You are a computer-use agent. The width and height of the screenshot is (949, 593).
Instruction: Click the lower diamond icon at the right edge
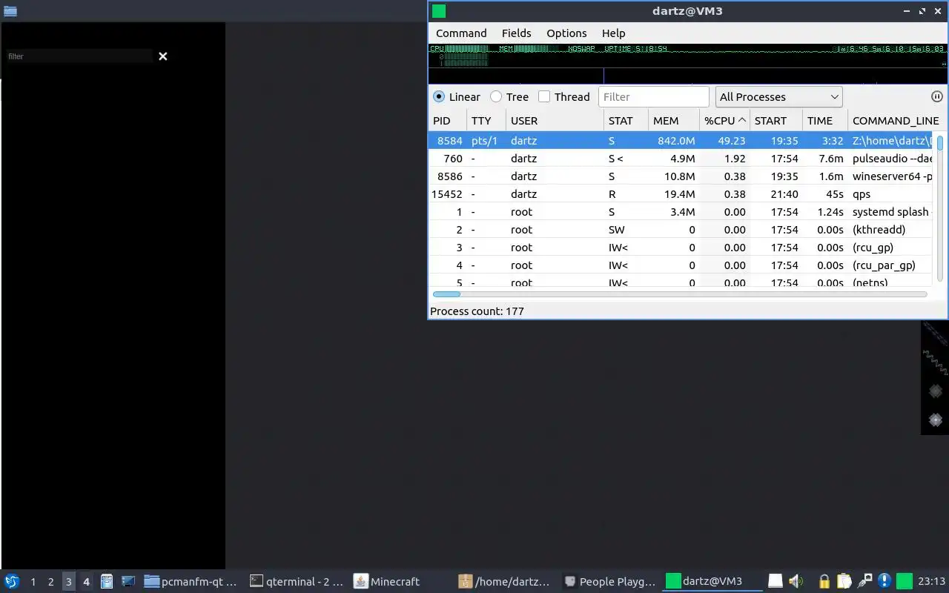pos(936,420)
